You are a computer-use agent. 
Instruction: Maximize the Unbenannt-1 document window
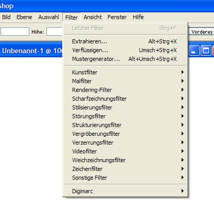(206, 51)
